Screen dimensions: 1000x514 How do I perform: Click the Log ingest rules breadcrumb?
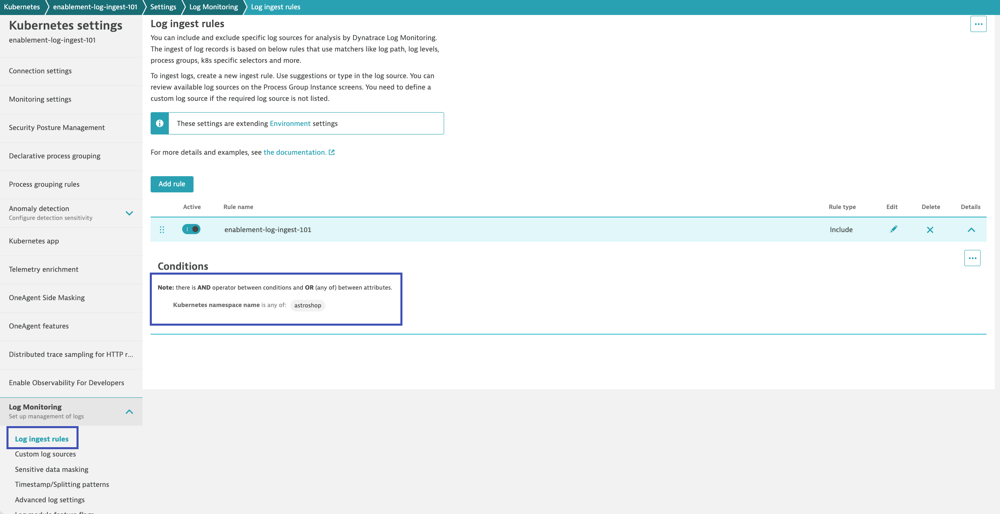click(x=276, y=7)
